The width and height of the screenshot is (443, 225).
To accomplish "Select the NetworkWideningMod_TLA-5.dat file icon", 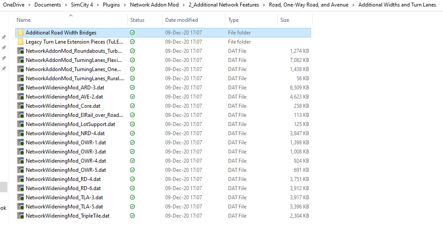I will coord(20,206).
